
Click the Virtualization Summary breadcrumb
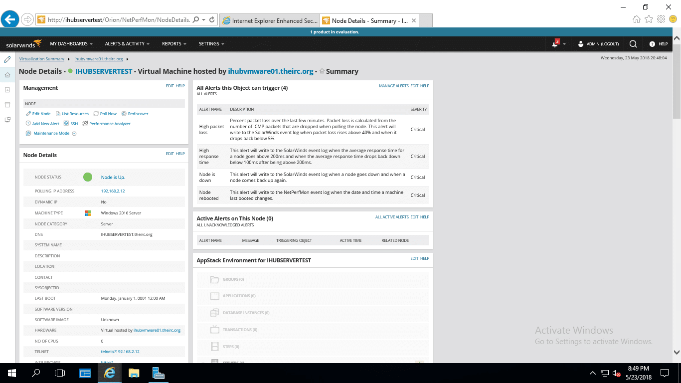coord(42,59)
